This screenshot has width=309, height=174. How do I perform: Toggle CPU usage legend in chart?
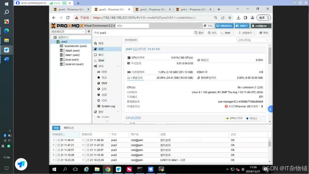click(x=234, y=118)
